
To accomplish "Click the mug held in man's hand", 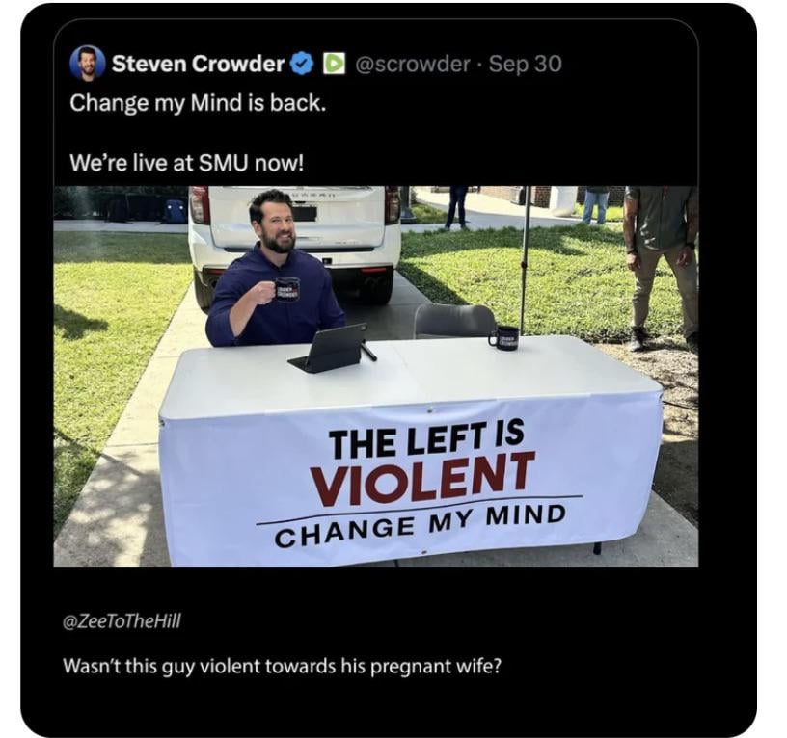I will click(285, 290).
